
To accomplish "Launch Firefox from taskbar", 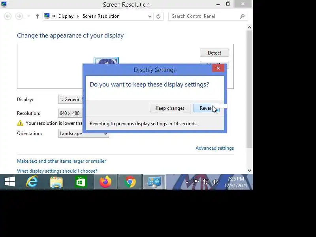I will point(105,182).
